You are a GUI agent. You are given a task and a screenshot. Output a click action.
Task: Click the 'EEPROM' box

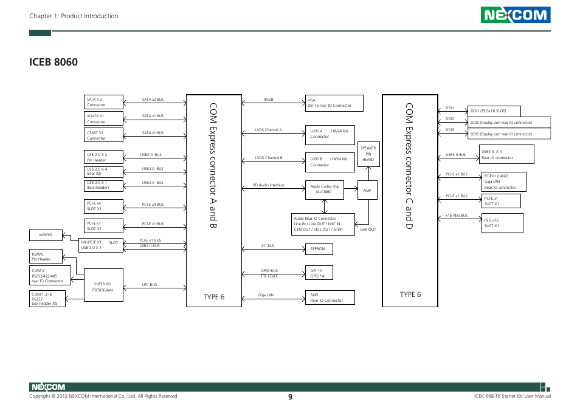tap(319, 249)
